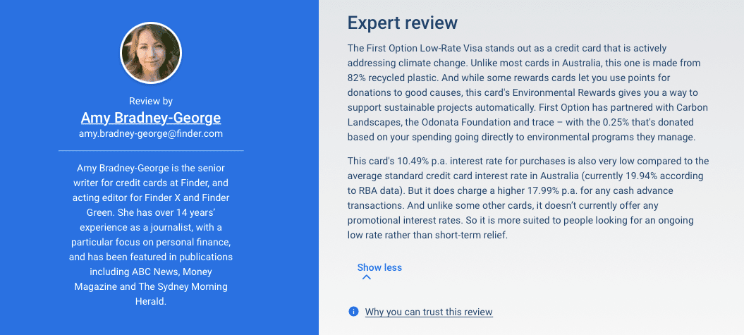Click the Review by label
This screenshot has width=744, height=335.
click(x=151, y=101)
